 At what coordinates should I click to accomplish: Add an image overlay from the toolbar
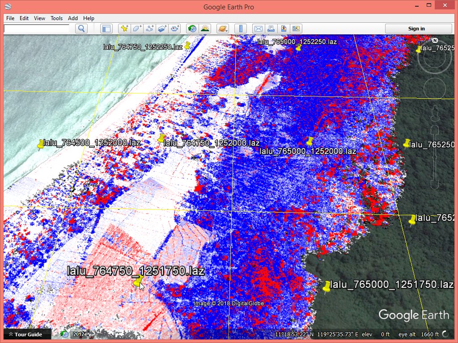[x=162, y=29]
